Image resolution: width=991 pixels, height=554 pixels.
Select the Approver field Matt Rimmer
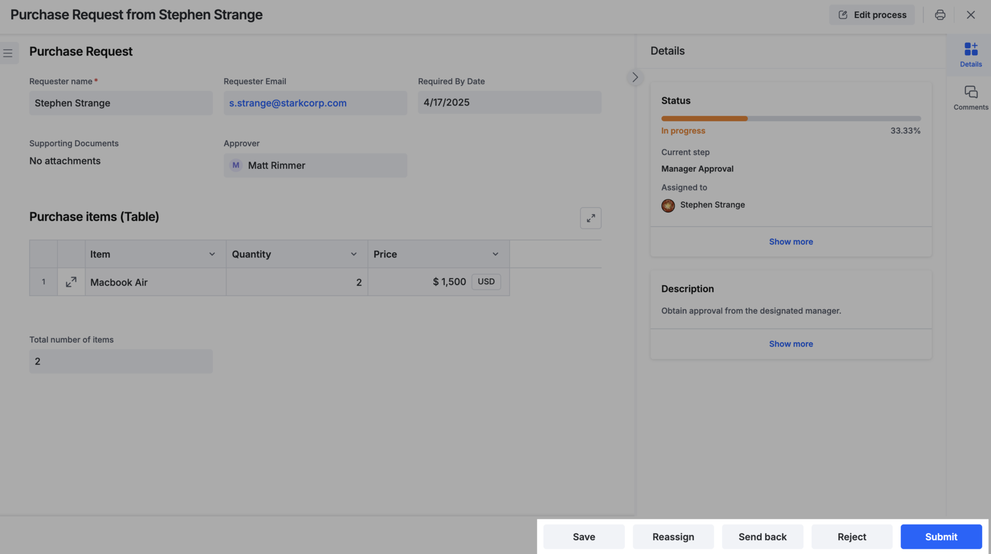[x=315, y=165]
